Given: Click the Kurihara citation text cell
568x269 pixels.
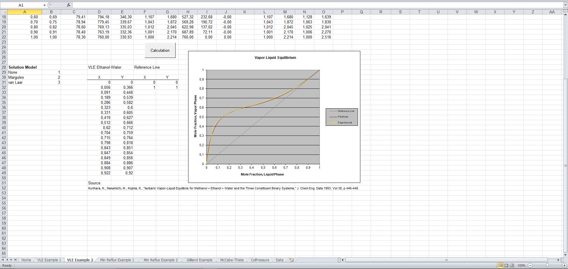Looking at the screenshot, I should 223,188.
